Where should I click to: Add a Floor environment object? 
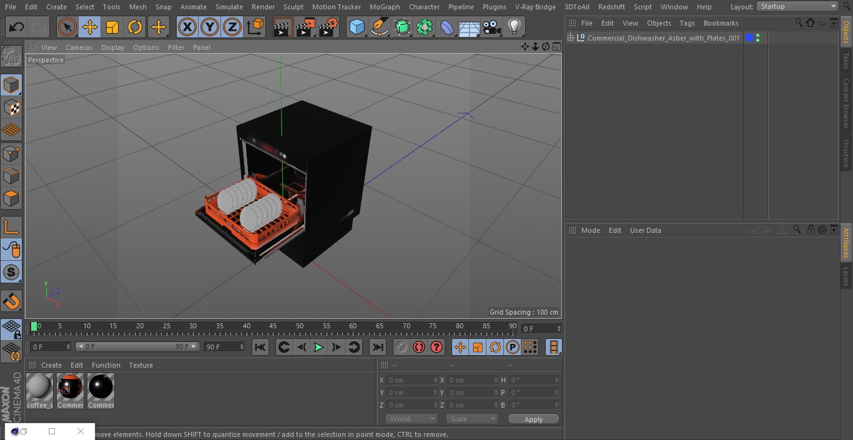pos(470,27)
